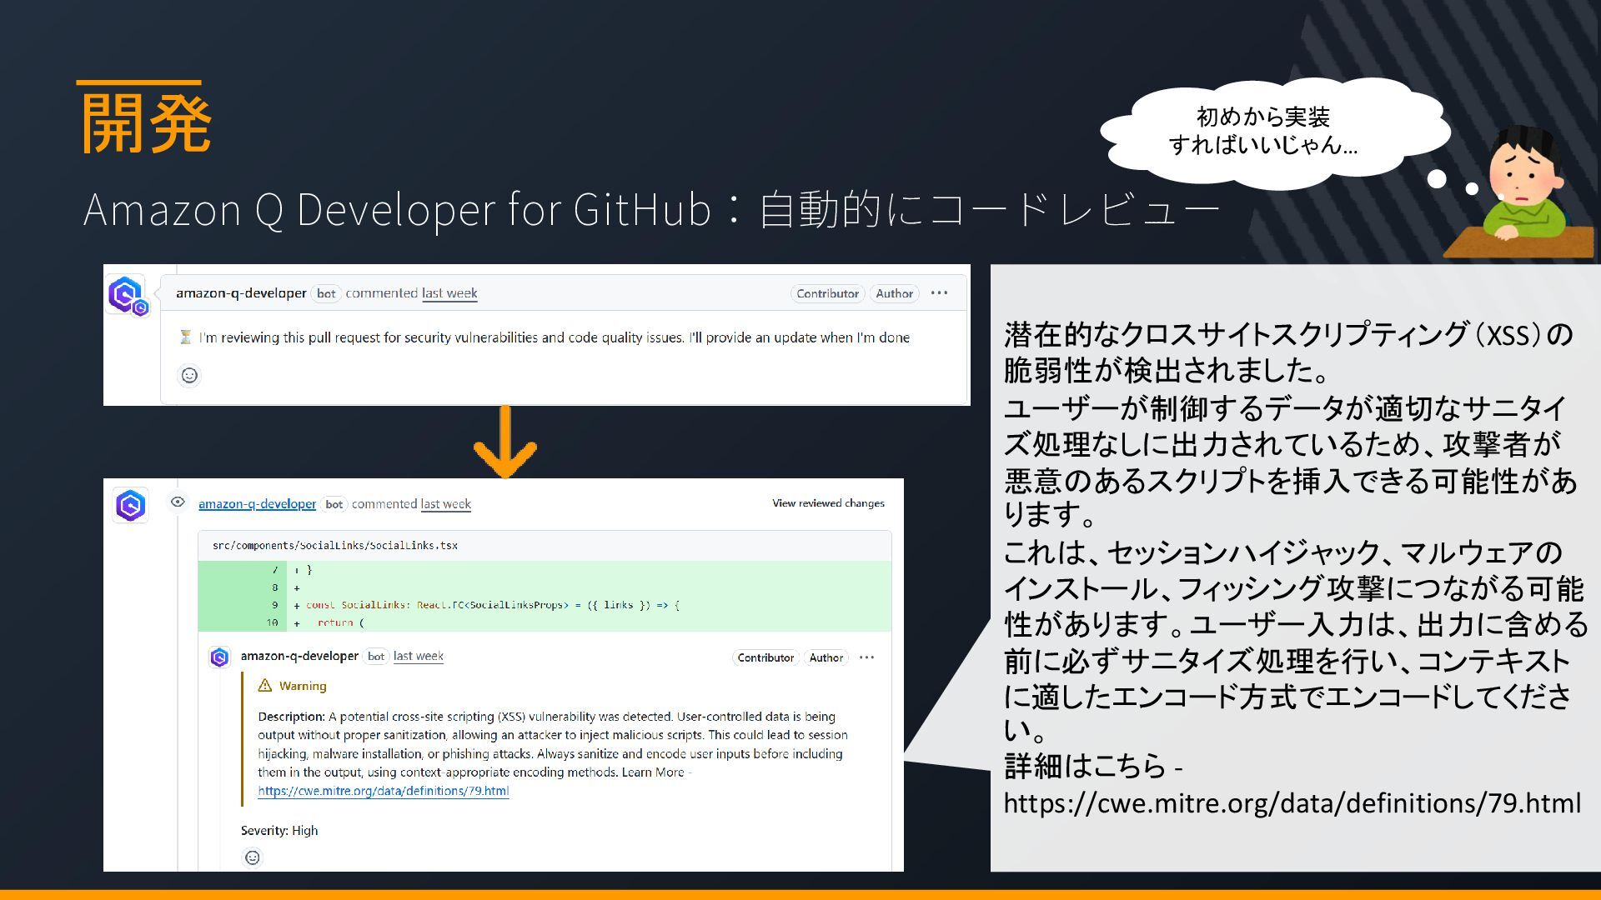Viewport: 1601px width, 900px height.
Task: Open cwe.mitre.org definitions 79 link in the warning
Action: click(x=384, y=791)
